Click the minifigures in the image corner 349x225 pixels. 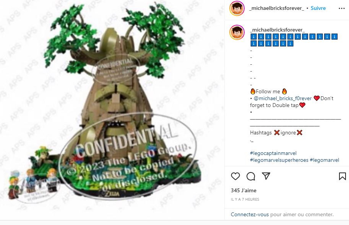(x=33, y=182)
